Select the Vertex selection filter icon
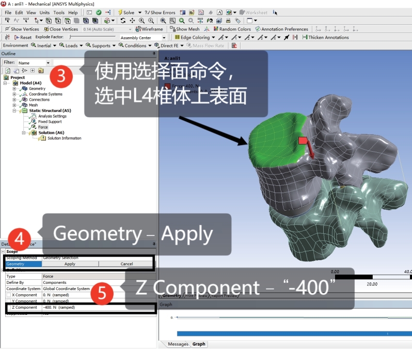Image resolution: width=412 pixels, height=349 pixels. pos(49,21)
